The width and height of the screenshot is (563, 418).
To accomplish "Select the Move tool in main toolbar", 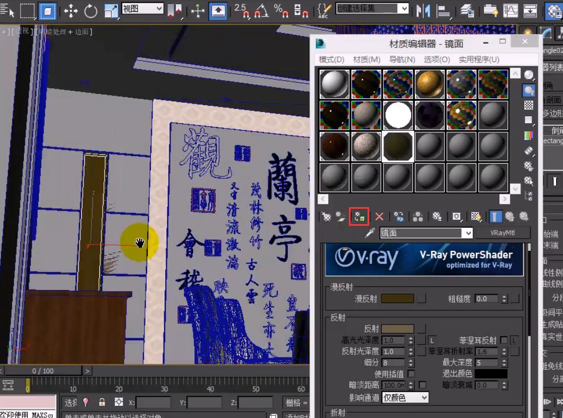I will click(71, 11).
